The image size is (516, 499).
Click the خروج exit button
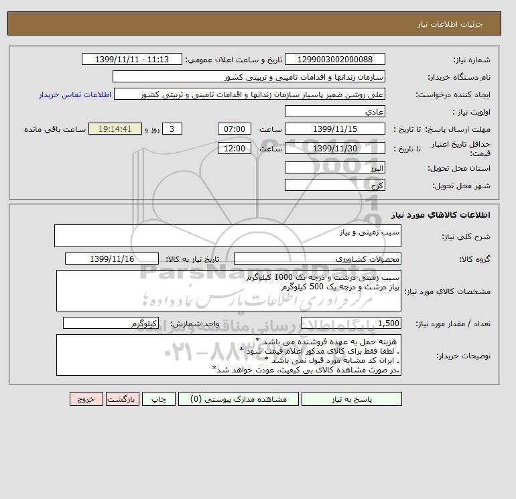point(86,399)
